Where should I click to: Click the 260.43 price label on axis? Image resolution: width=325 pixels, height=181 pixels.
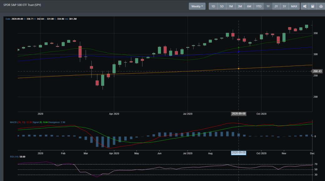point(317,71)
